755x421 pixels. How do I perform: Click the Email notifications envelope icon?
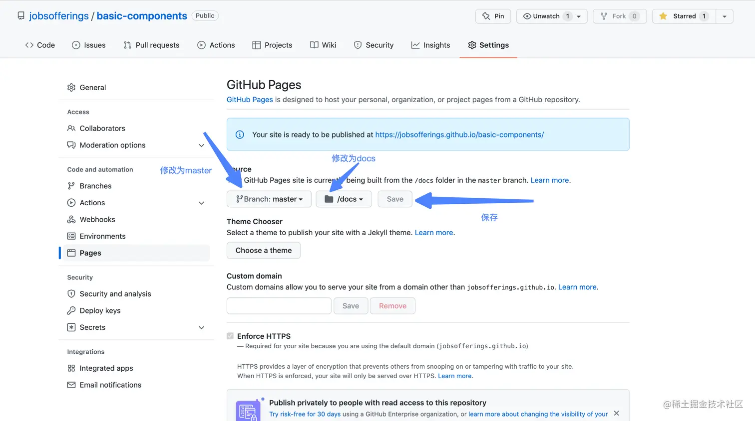click(x=71, y=385)
